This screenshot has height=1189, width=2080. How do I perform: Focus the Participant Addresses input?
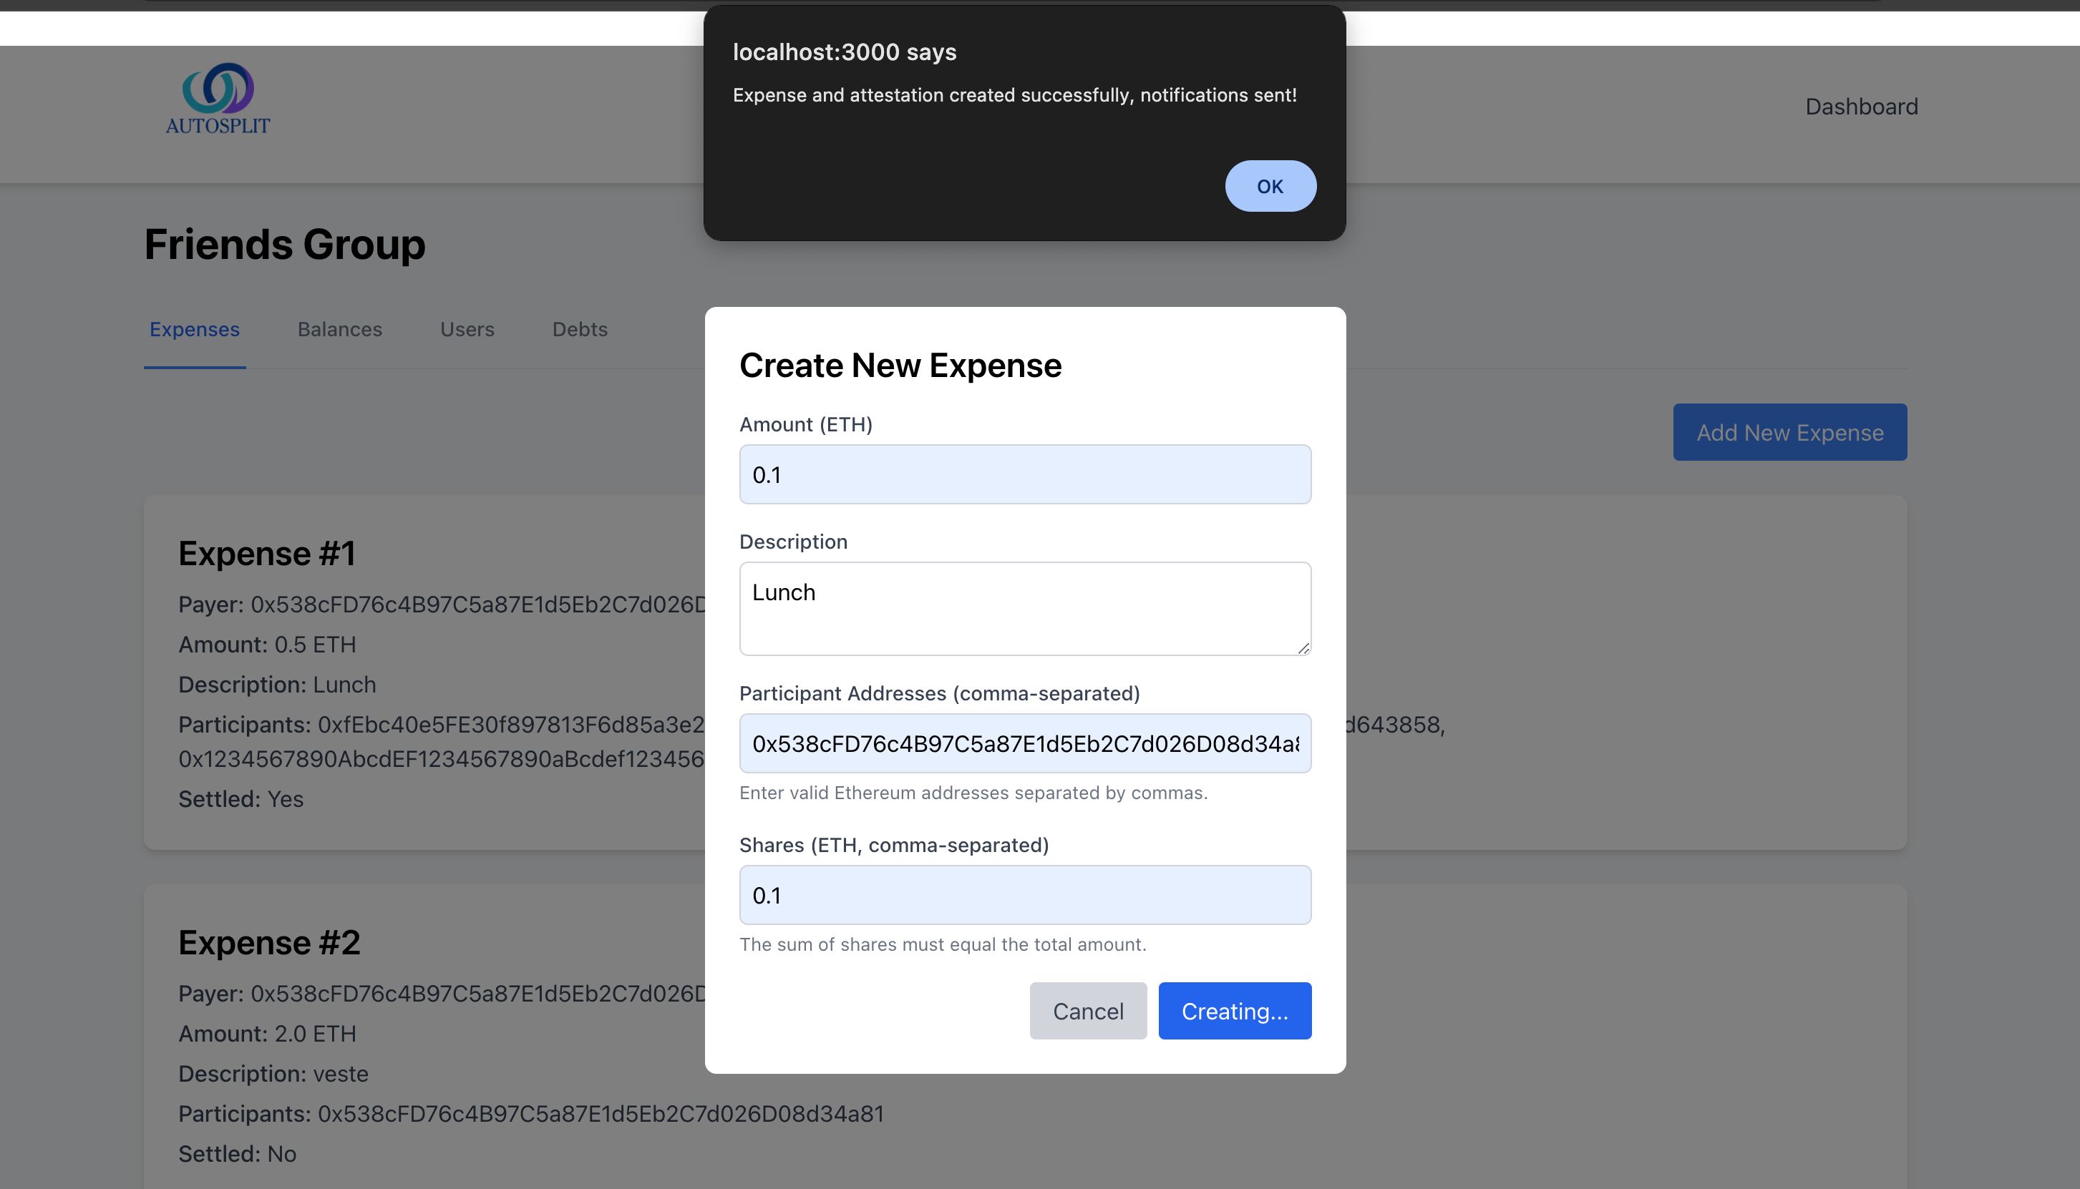tap(1024, 743)
